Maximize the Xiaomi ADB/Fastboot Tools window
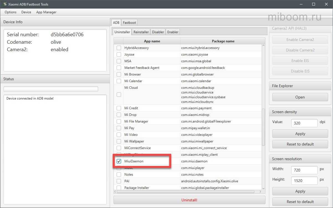This screenshot has width=333, height=208. [x=314, y=4]
